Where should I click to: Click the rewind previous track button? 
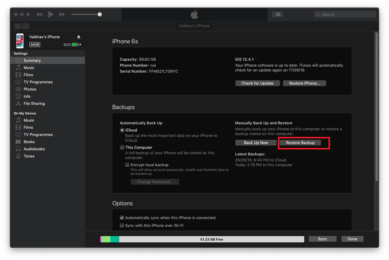point(39,14)
